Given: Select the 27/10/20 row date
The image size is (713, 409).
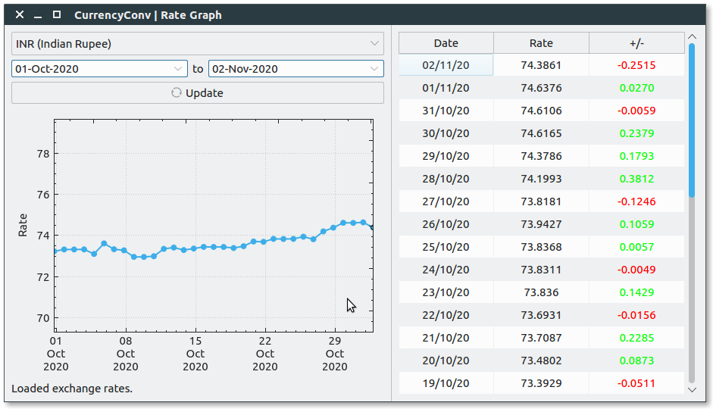Looking at the screenshot, I should click(446, 201).
